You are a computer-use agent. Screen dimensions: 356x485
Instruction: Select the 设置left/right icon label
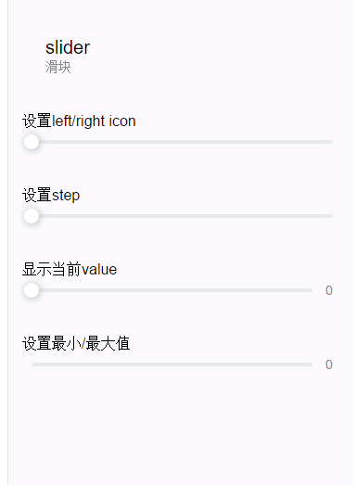pos(79,121)
